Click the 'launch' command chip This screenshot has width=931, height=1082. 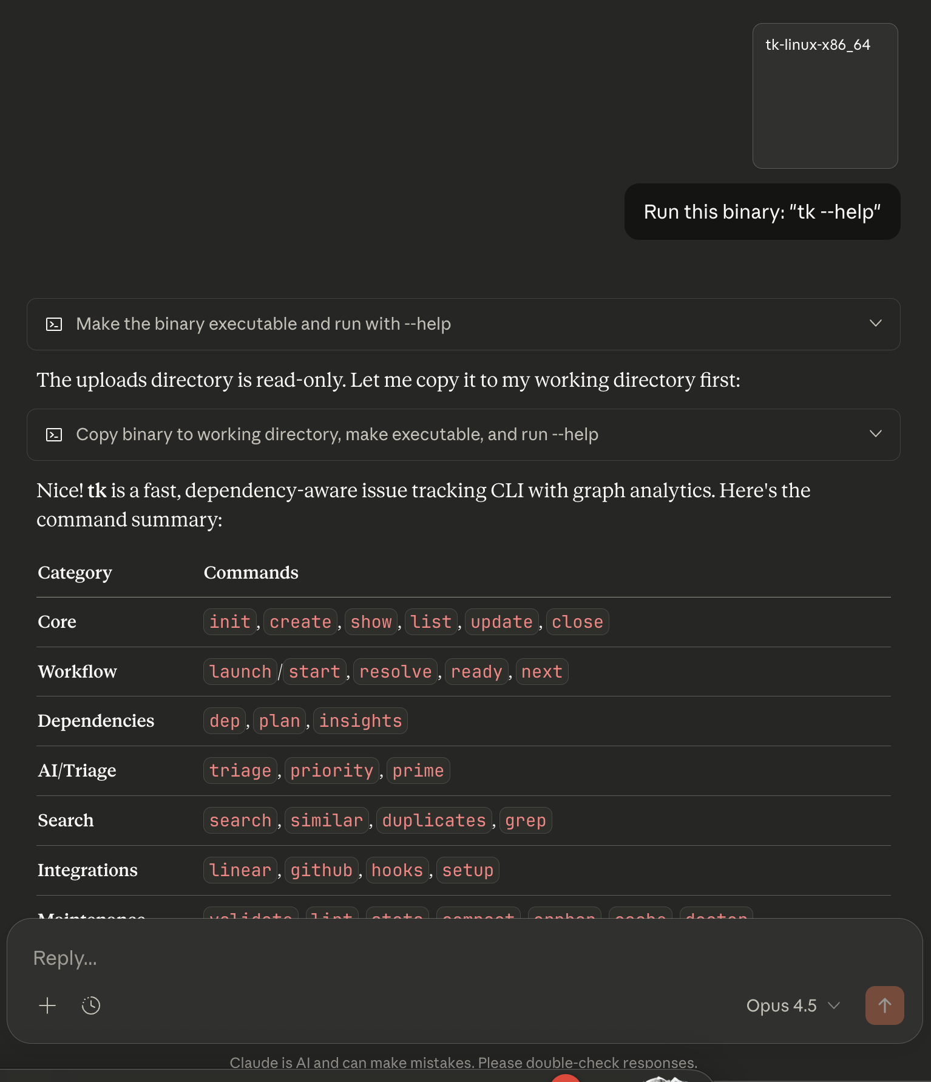(x=240, y=672)
